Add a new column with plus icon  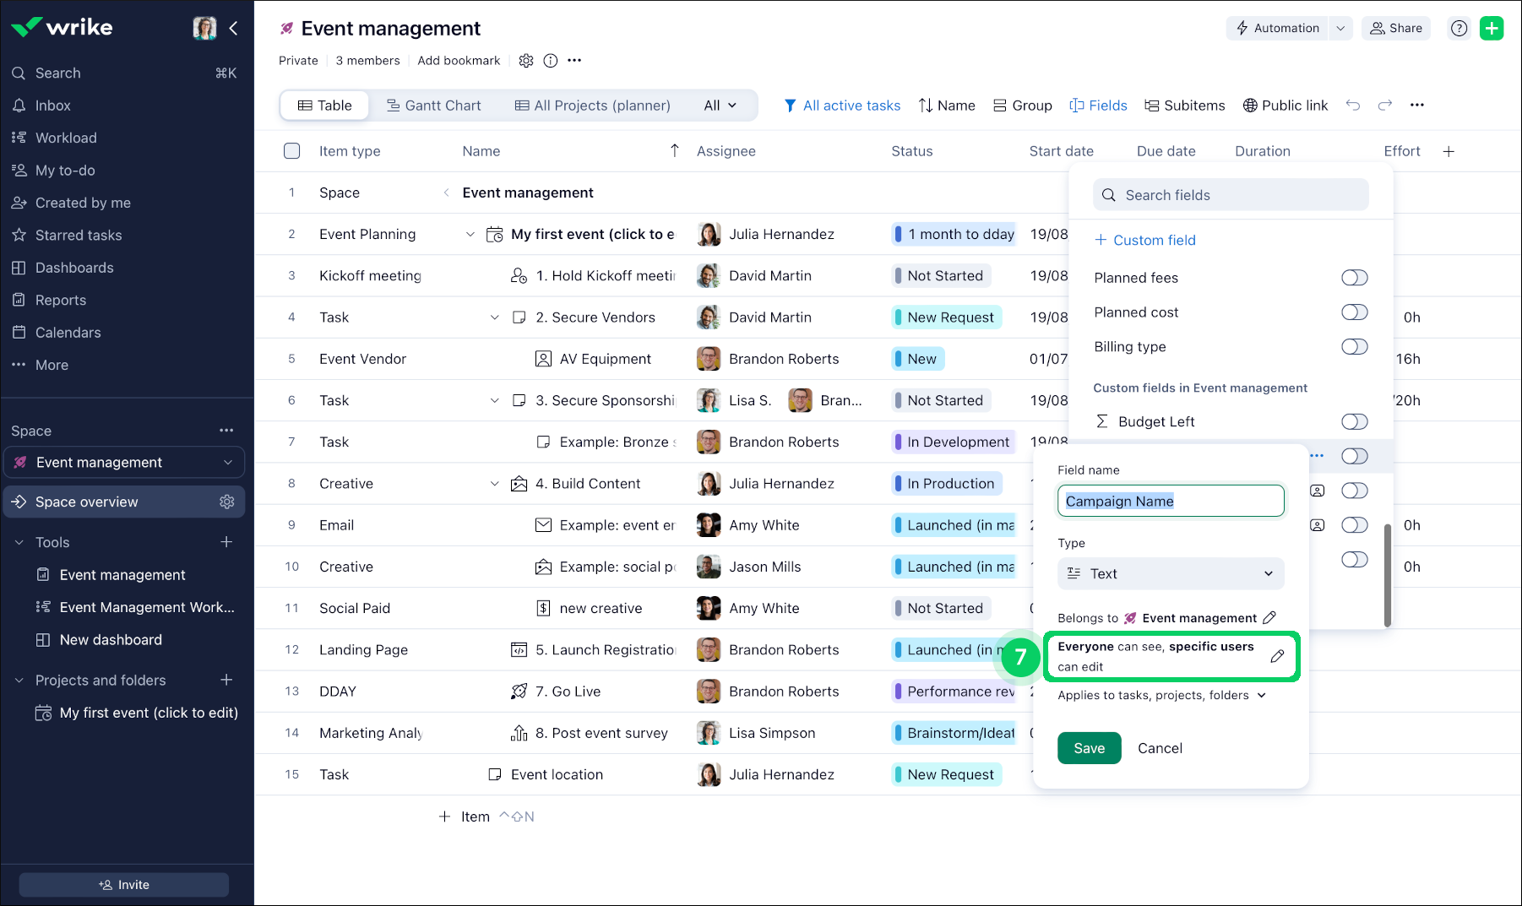[1449, 151]
